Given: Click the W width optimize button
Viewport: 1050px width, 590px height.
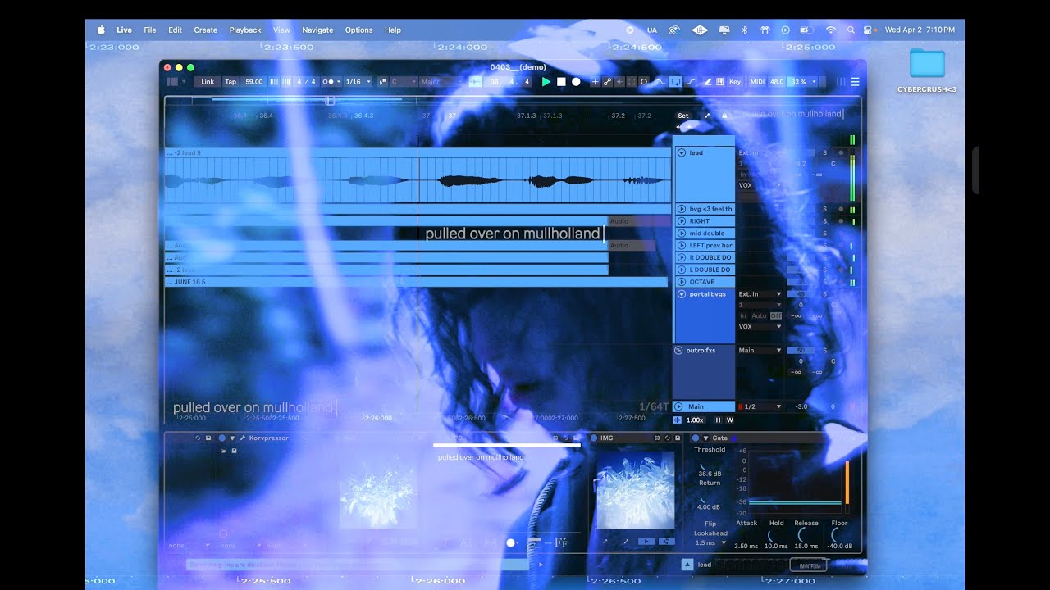Looking at the screenshot, I should (x=730, y=420).
